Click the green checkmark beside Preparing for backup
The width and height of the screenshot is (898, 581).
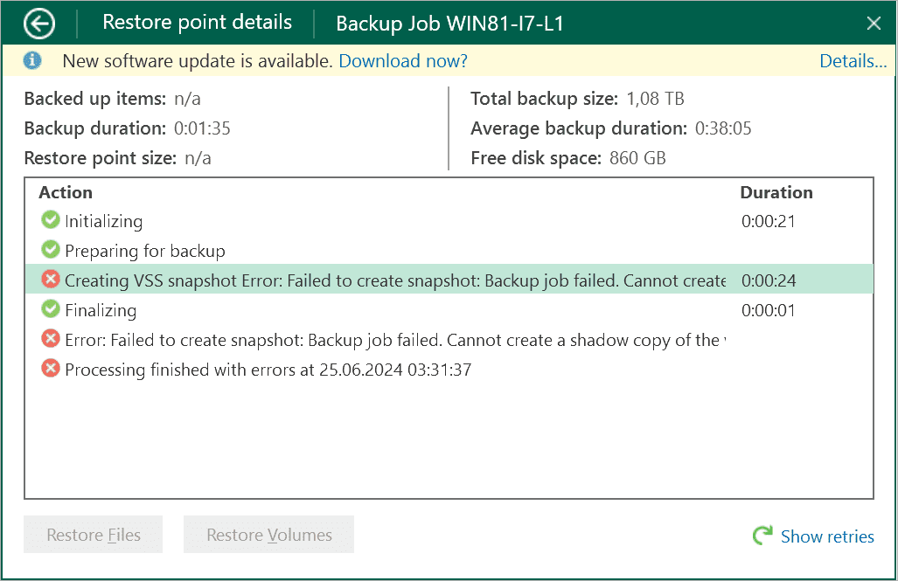point(51,250)
